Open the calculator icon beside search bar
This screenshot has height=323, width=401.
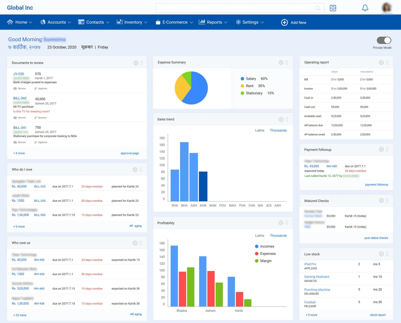click(x=333, y=8)
